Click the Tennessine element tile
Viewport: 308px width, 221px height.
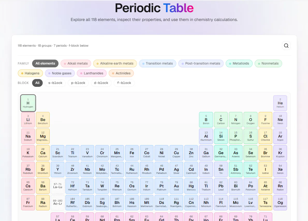click(265, 203)
